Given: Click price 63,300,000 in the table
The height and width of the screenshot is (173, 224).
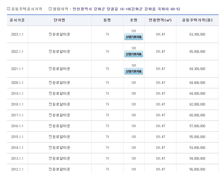Looking at the screenshot, I should pos(197,34).
